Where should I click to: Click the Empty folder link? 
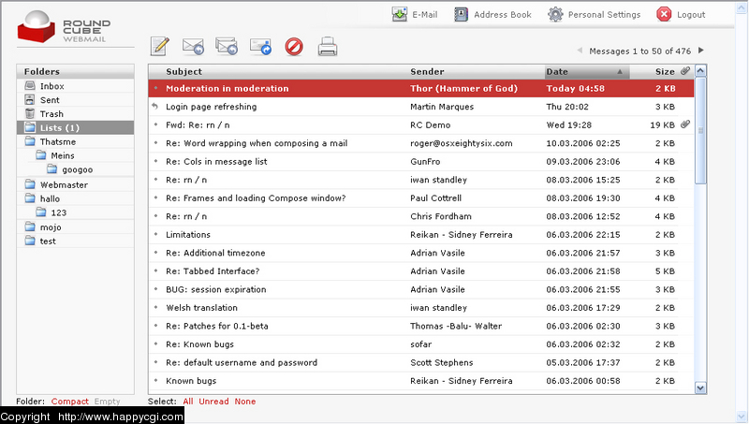(x=107, y=402)
